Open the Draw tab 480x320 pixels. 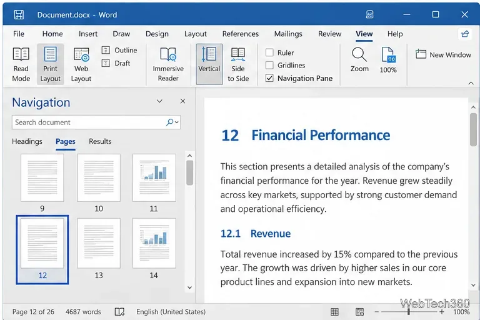click(x=121, y=34)
